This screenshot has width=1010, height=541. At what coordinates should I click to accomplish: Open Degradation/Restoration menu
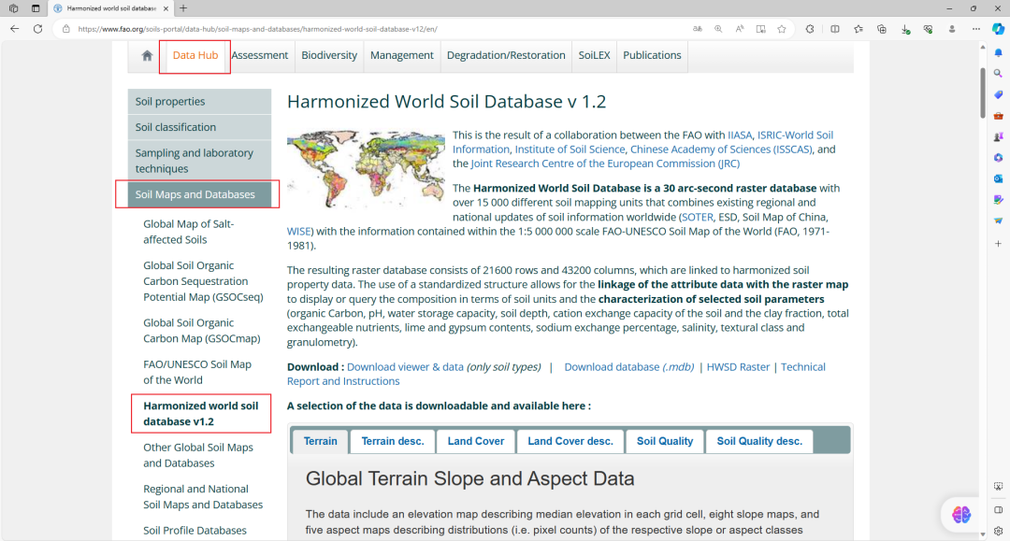pyautogui.click(x=506, y=55)
